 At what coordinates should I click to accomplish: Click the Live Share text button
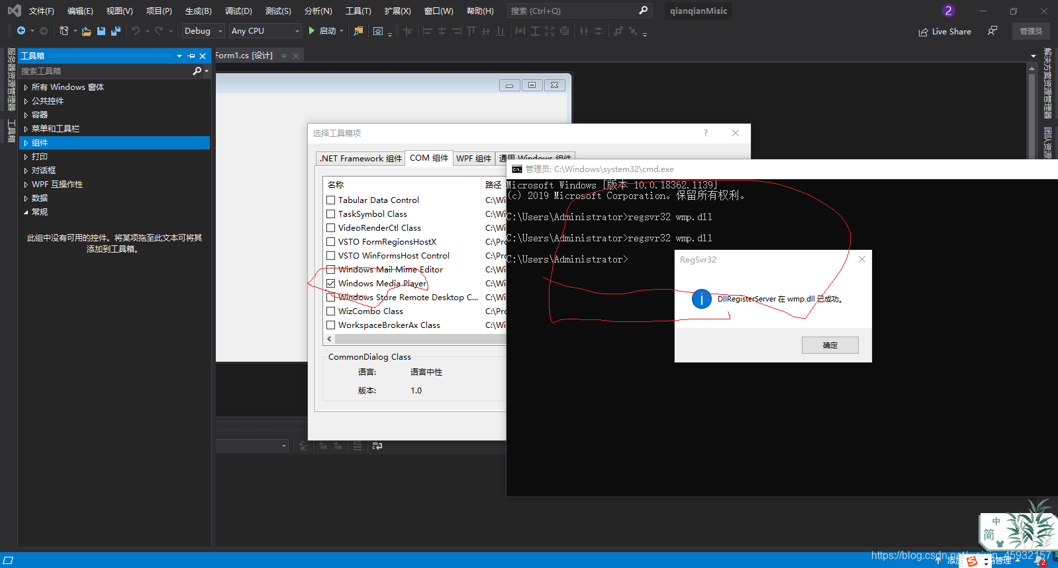[x=951, y=32]
